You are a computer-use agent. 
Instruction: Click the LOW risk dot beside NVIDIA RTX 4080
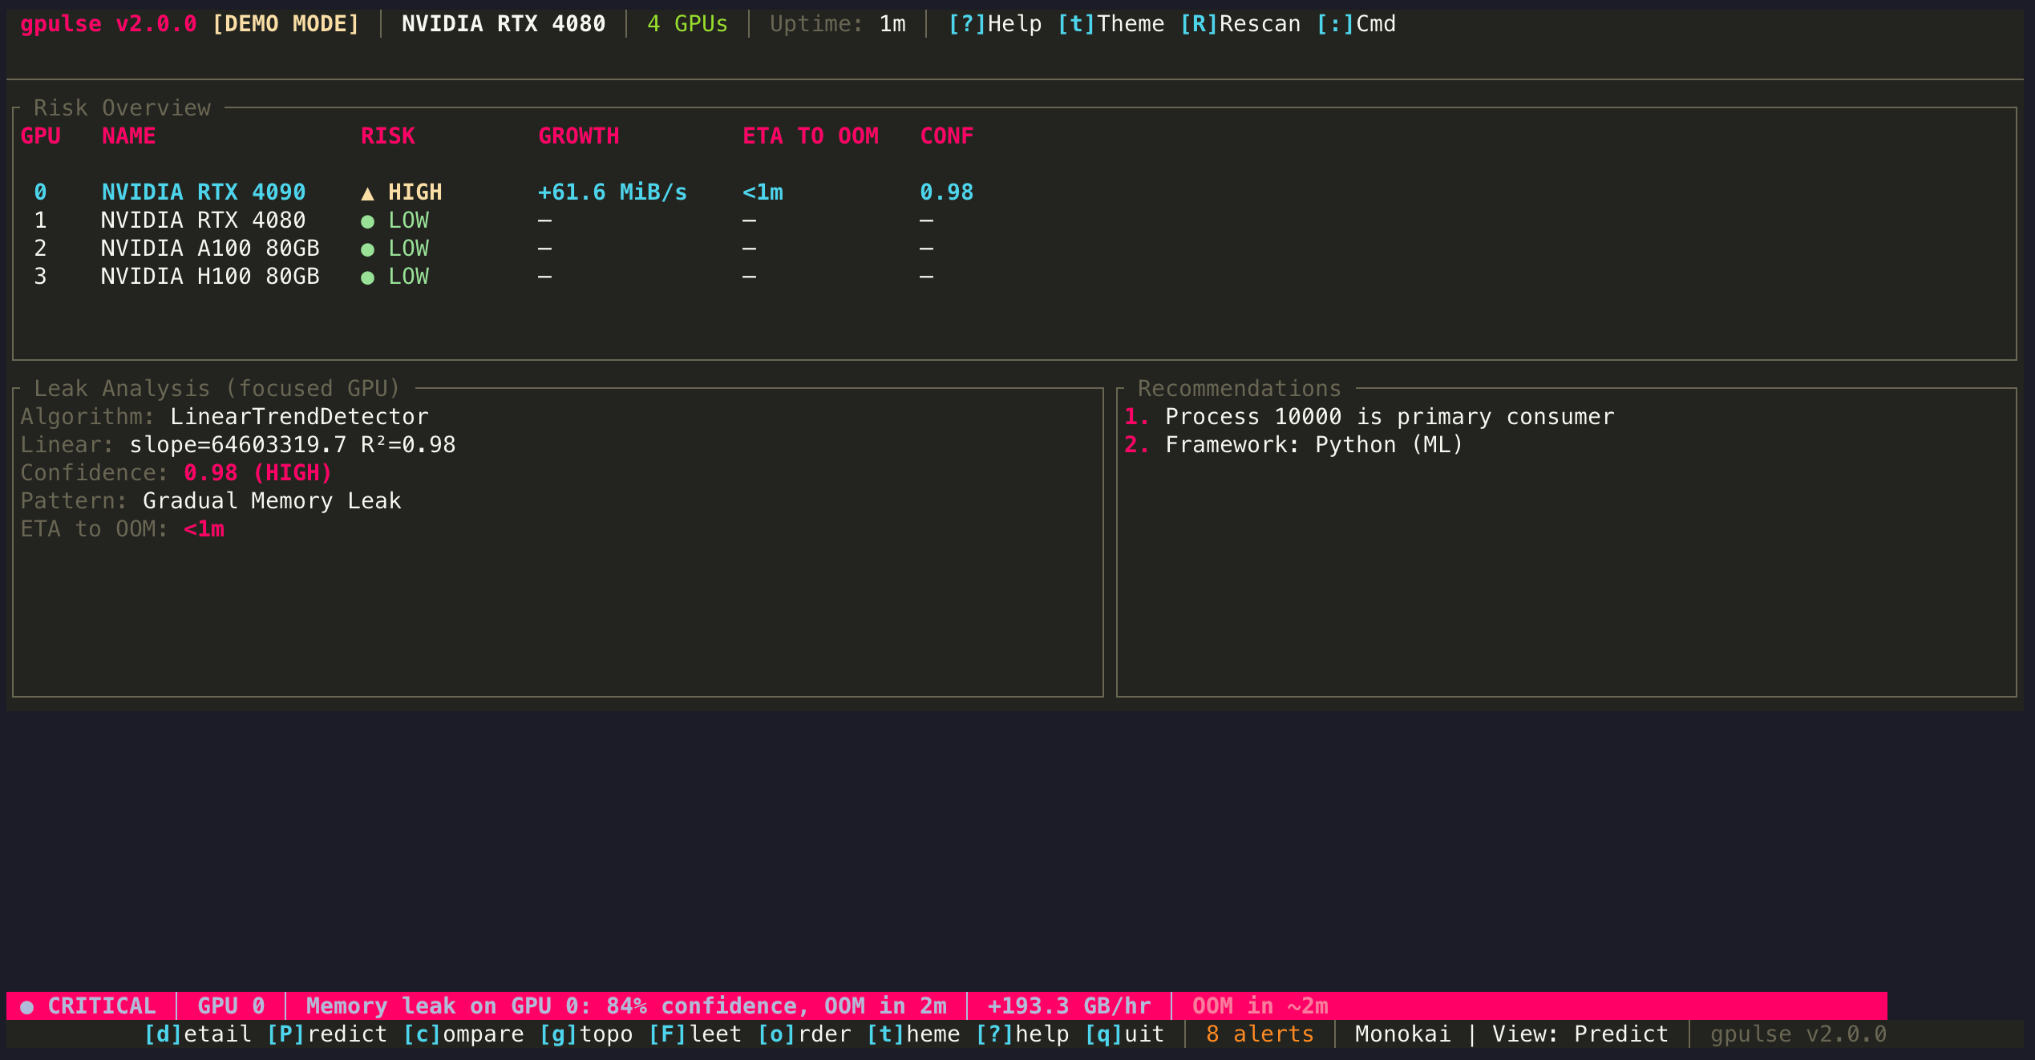tap(368, 220)
